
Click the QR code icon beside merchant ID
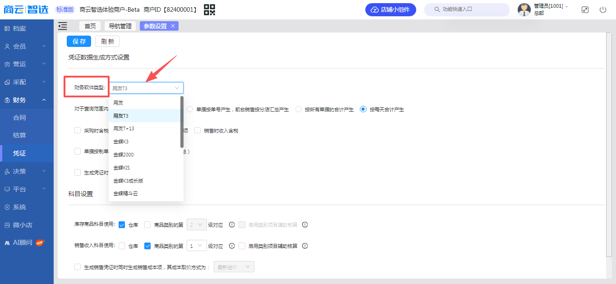coord(209,9)
